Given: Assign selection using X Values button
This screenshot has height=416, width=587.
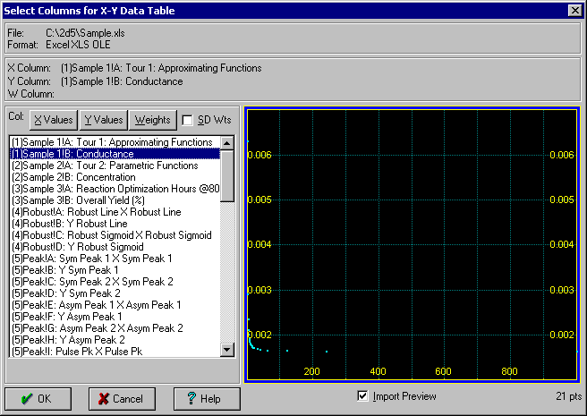Looking at the screenshot, I should 53,120.
